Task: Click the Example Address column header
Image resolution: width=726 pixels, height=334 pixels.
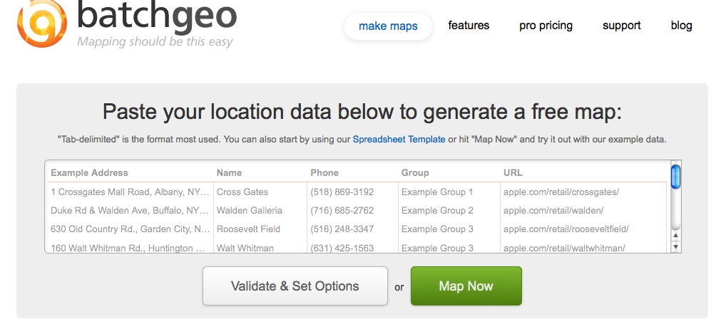Action: pos(89,173)
